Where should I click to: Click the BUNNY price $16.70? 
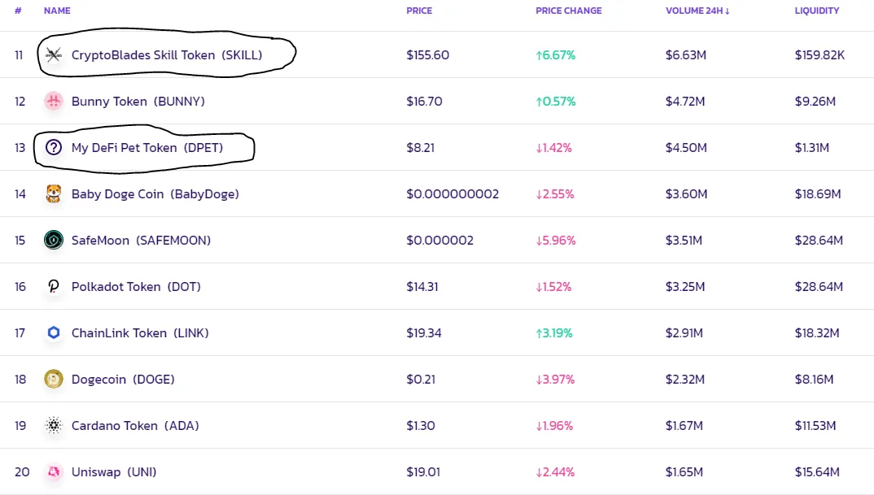point(424,102)
